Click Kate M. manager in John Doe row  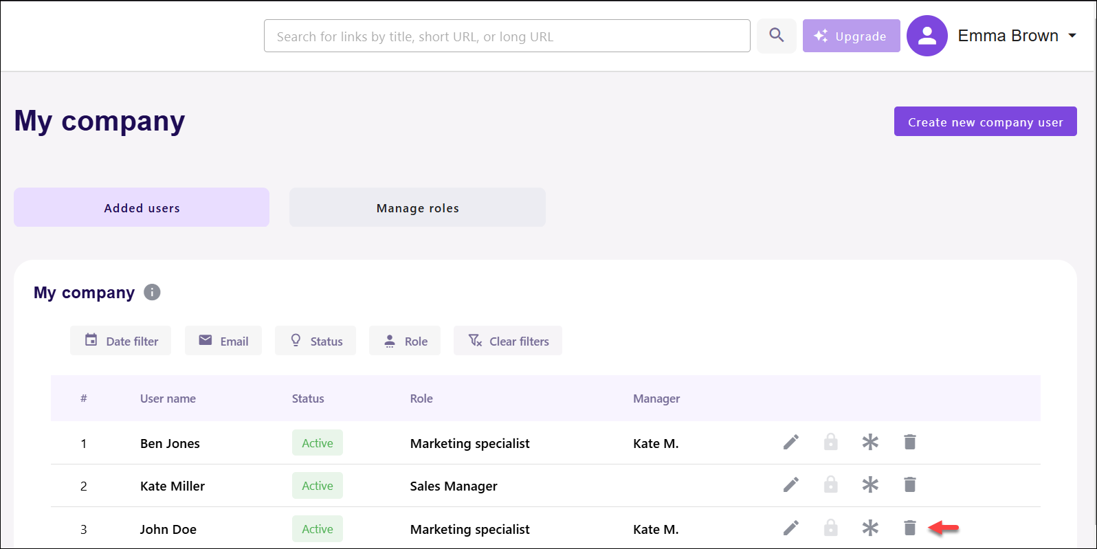(x=656, y=529)
